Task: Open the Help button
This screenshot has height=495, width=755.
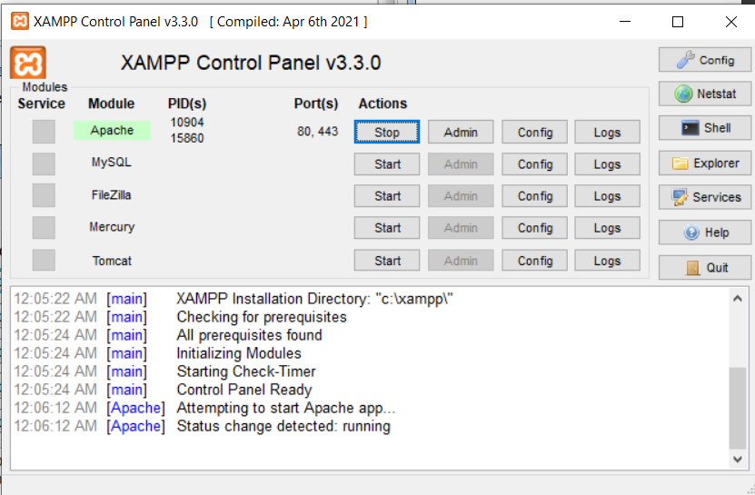Action: click(704, 233)
